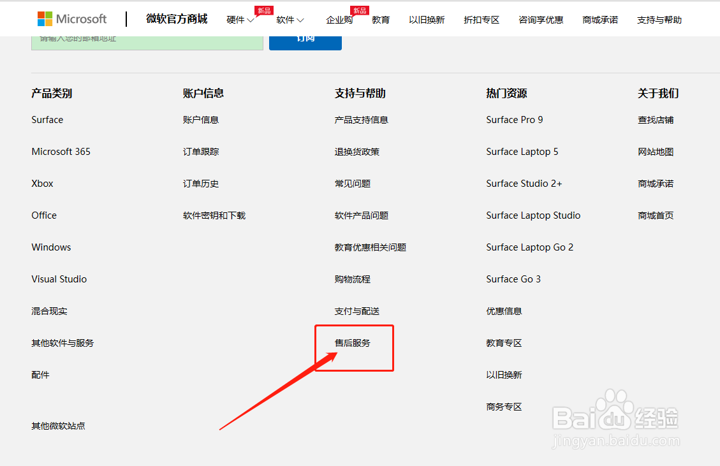Open 查找店铺 find store link
Image resolution: width=720 pixels, height=466 pixels.
tap(655, 120)
